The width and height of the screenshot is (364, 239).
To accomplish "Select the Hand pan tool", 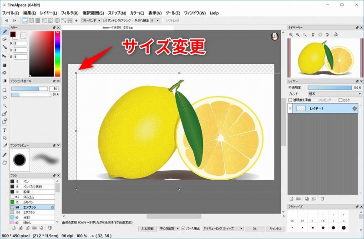I will coord(5,162).
